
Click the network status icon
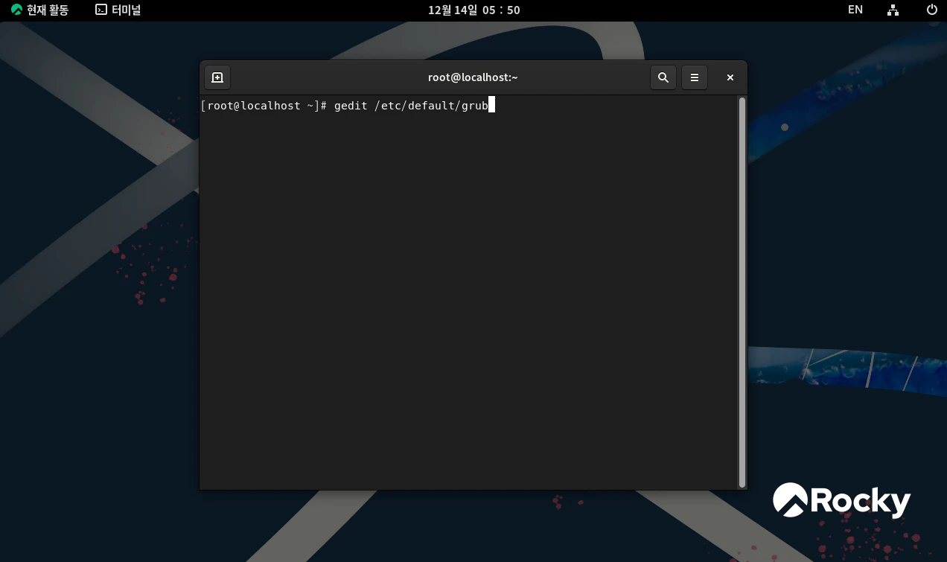point(893,10)
